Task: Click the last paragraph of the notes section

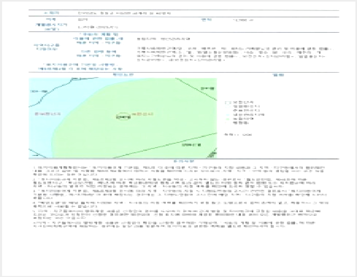Action: click(174, 225)
